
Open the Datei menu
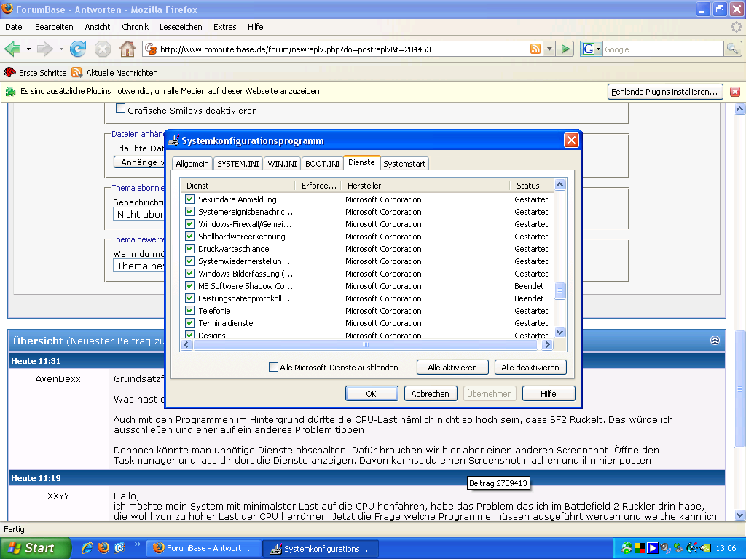(15, 27)
